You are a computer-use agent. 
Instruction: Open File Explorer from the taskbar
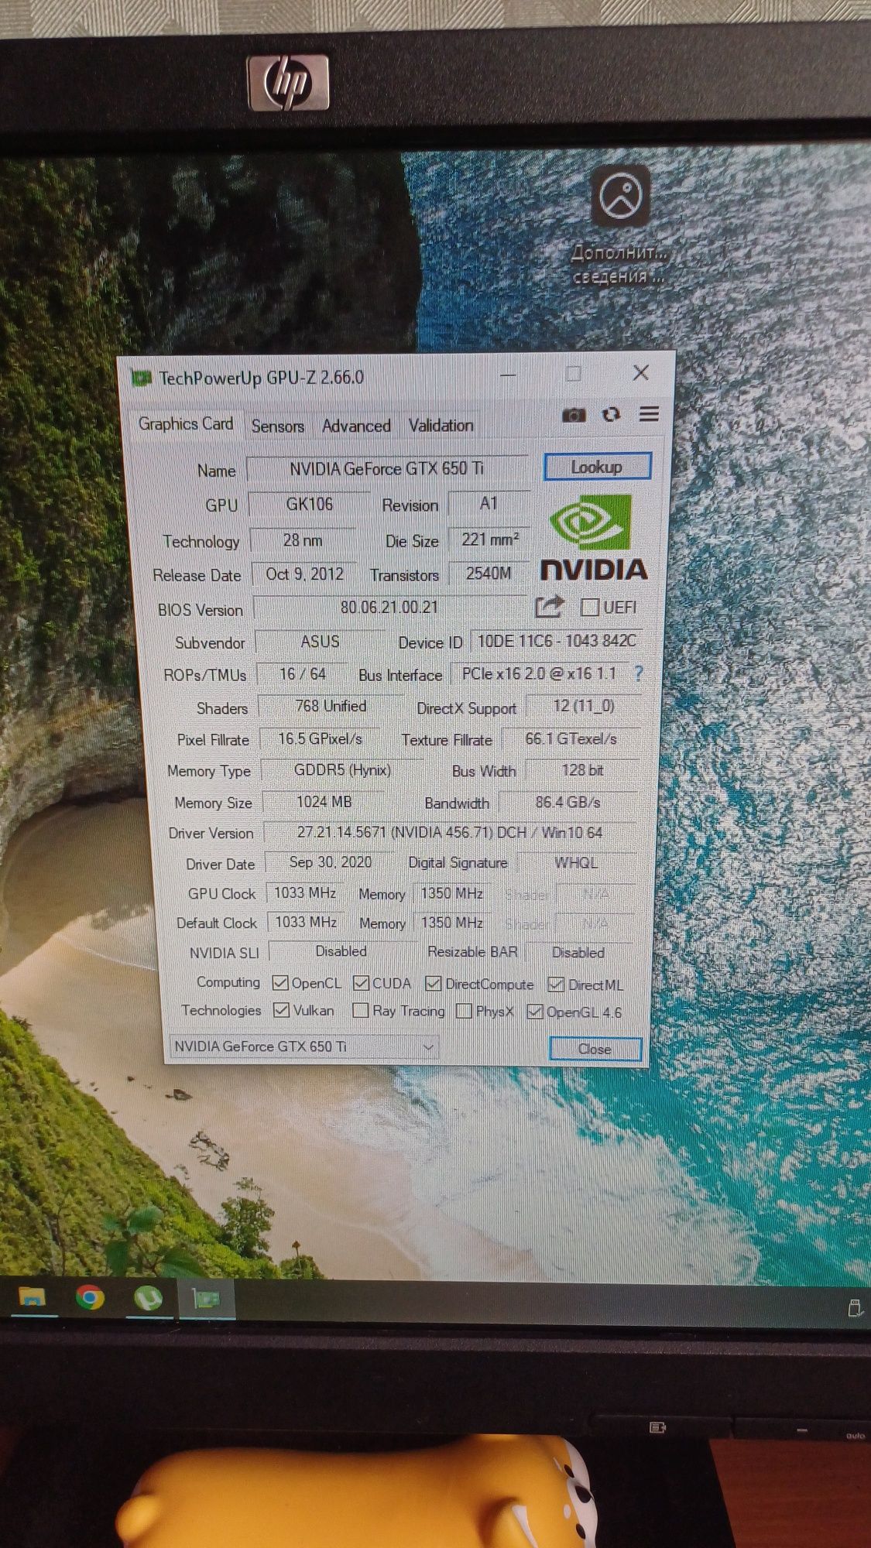[x=32, y=1298]
